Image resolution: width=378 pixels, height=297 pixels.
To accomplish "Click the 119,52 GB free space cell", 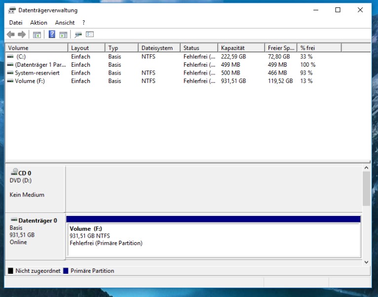I will pos(280,81).
